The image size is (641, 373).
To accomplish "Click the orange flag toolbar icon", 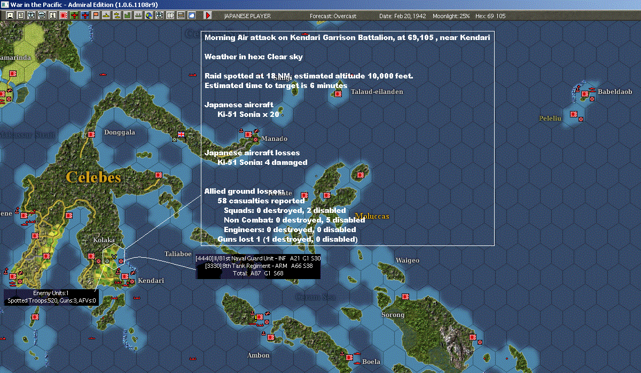I will click(96, 15).
